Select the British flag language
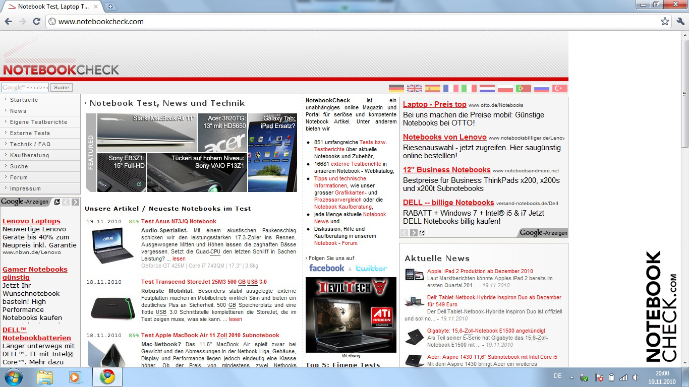689x387 pixels. [x=415, y=88]
